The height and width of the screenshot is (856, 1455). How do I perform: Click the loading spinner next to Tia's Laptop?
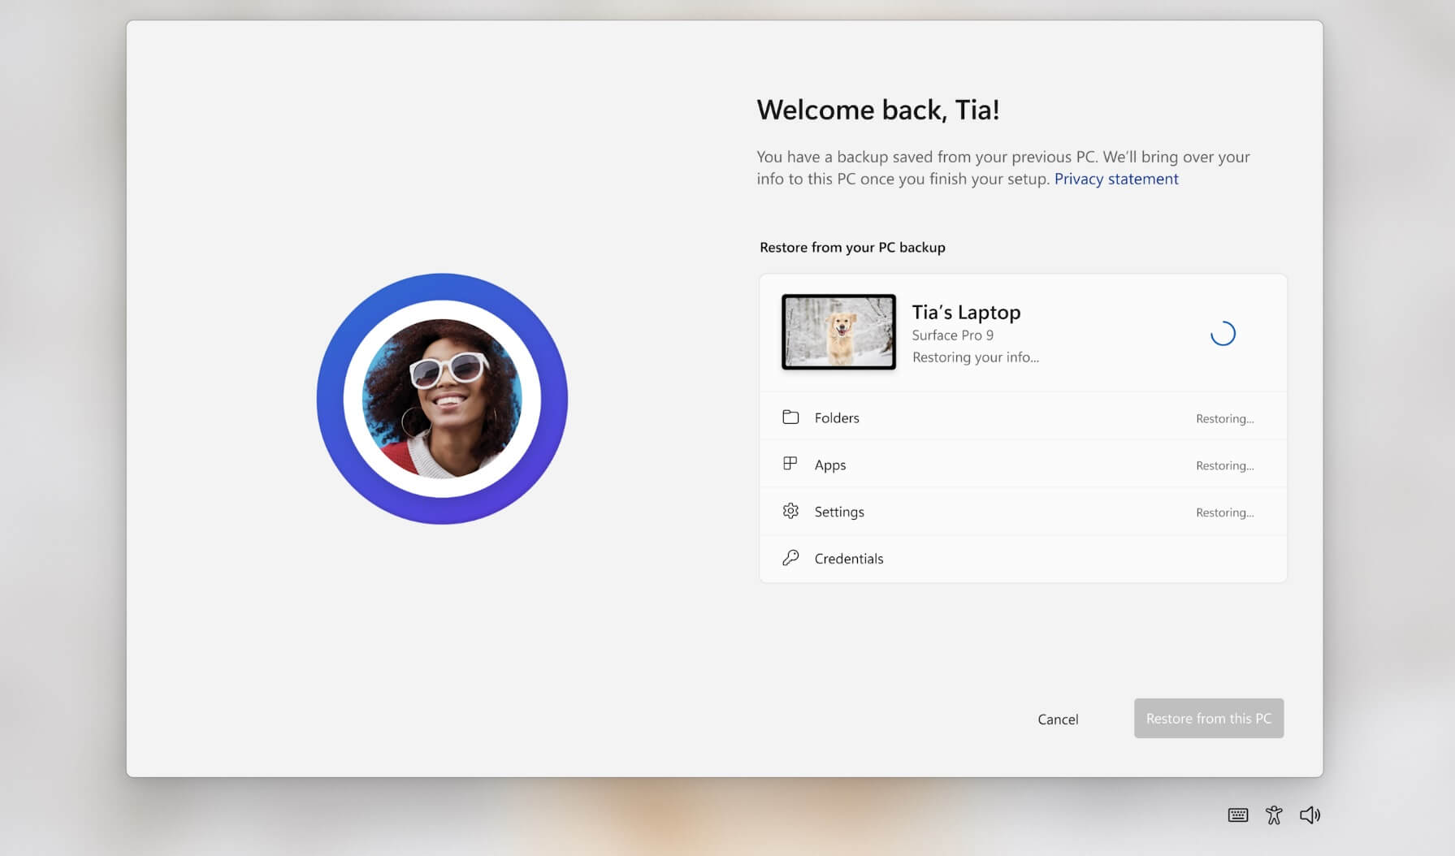click(x=1223, y=333)
